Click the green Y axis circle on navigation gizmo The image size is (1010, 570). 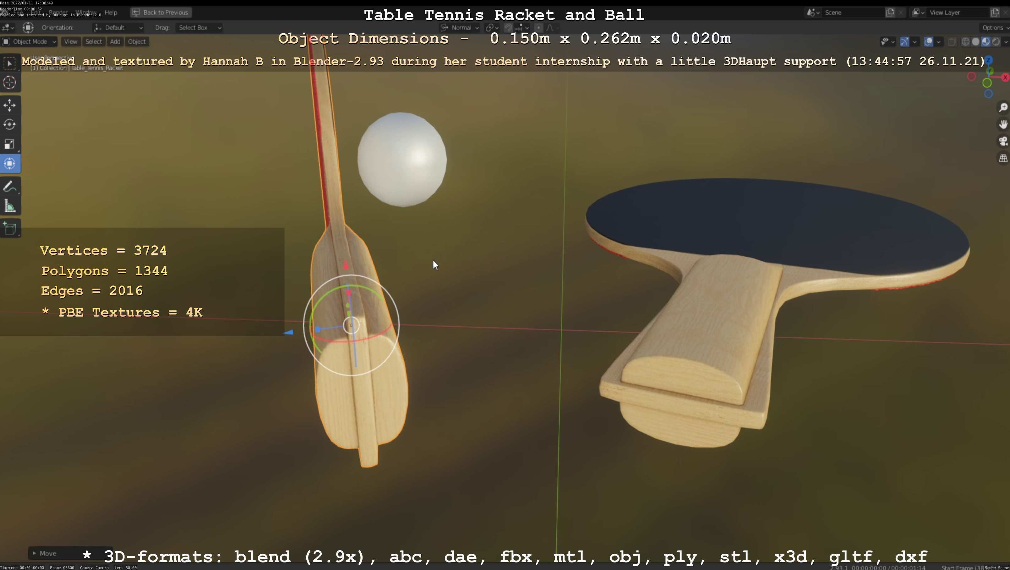(x=987, y=83)
